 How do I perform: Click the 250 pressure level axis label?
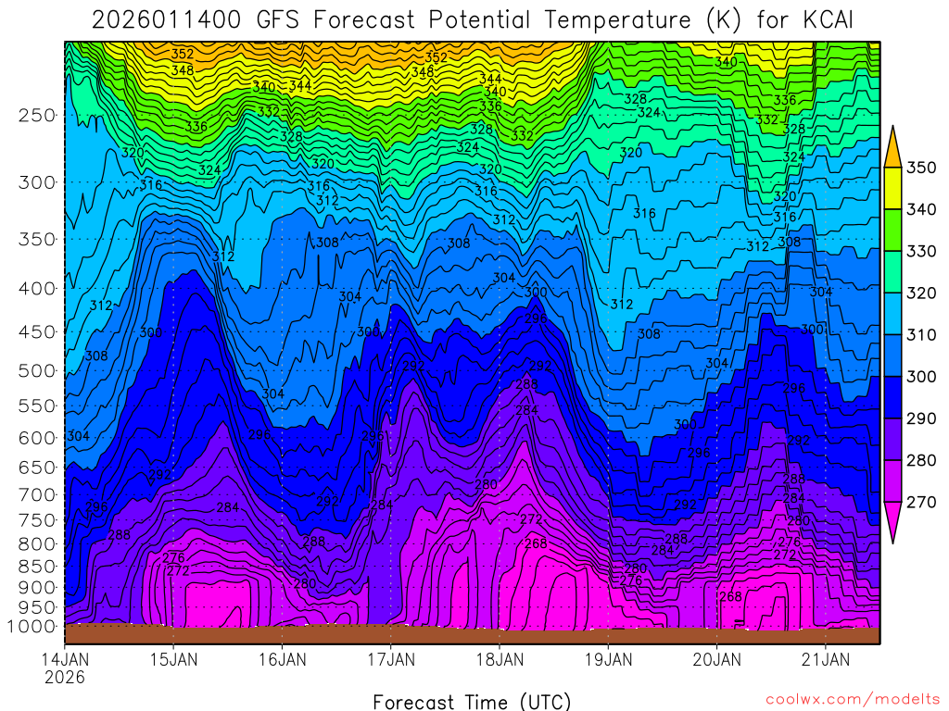[37, 115]
